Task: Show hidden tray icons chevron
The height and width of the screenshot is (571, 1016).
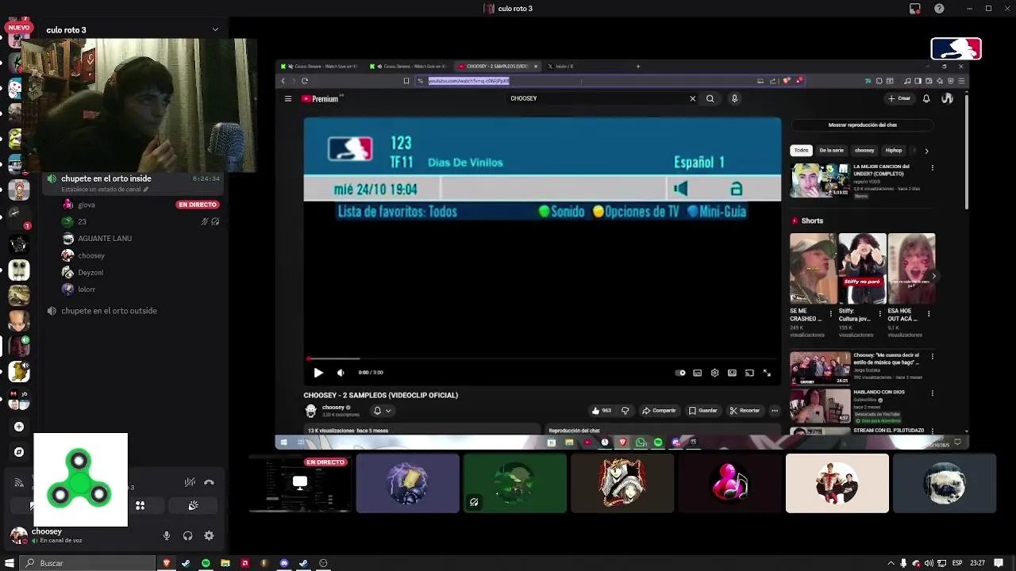Action: coord(891,563)
